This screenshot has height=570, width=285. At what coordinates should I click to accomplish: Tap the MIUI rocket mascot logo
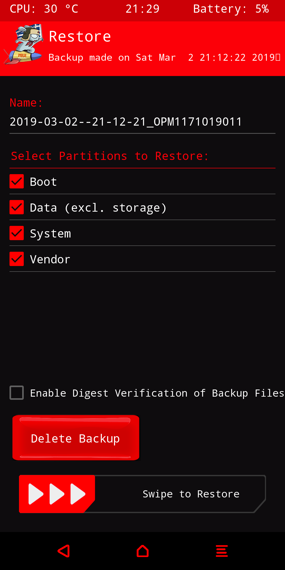click(x=24, y=44)
